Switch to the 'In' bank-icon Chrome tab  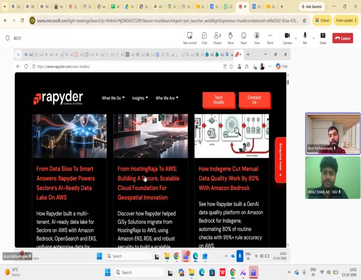[59, 7]
